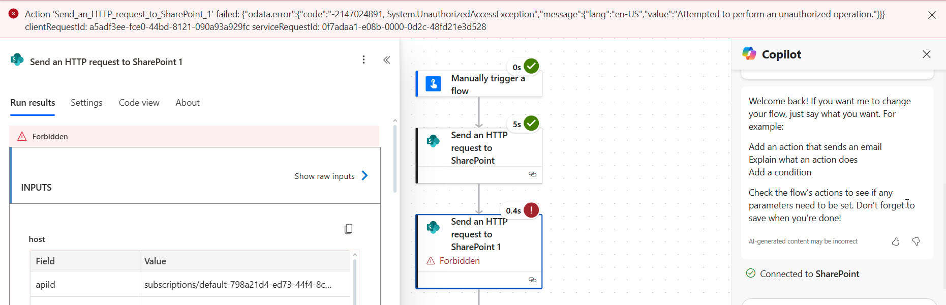Click the red error badge on failed action
This screenshot has width=946, height=305.
coord(531,210)
